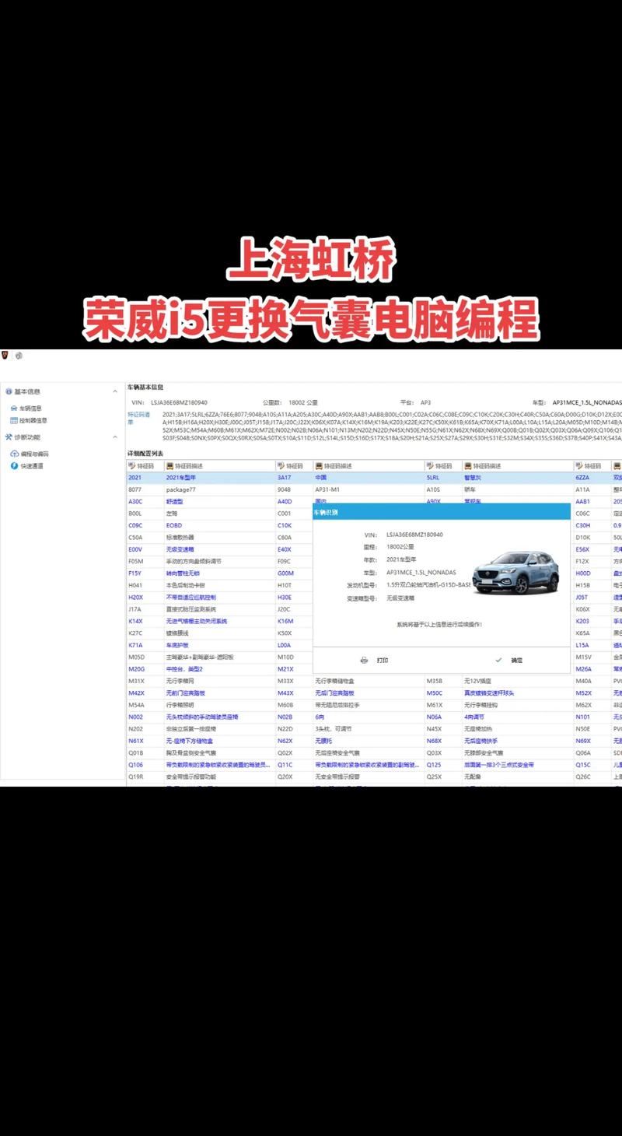Select the 无进气格栅主动关闭系统 cell

(219, 621)
